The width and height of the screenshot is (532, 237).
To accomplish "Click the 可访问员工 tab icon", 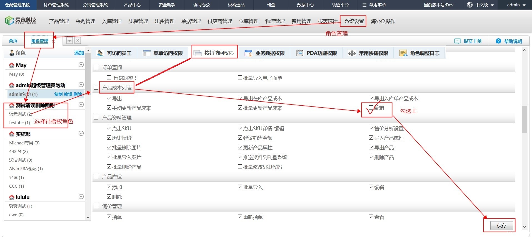I will 100,53.
